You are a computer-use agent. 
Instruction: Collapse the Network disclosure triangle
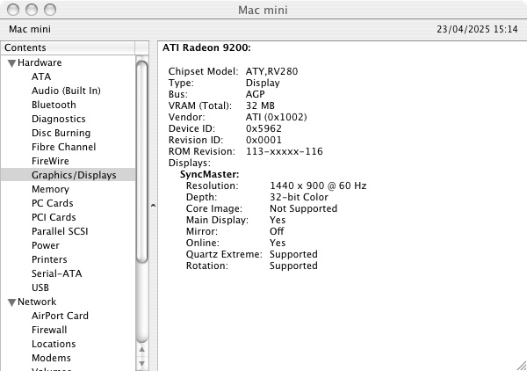point(12,302)
